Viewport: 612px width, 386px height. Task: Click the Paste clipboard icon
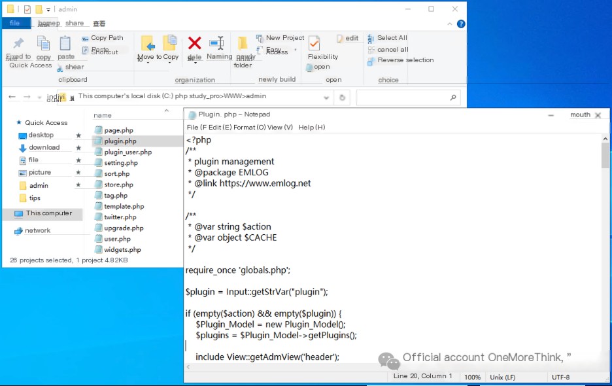pyautogui.click(x=65, y=44)
